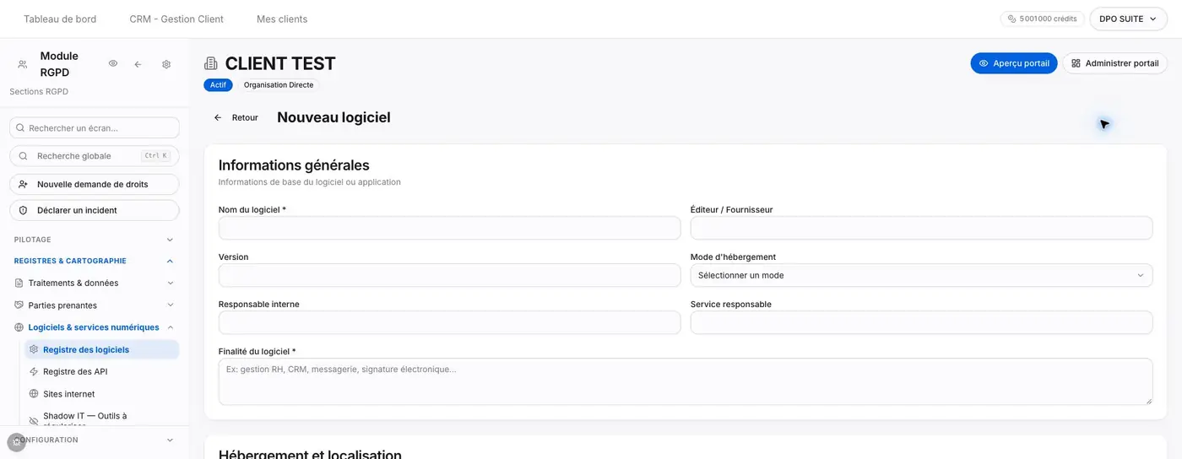Open CRM - Gestion Client menu

click(x=176, y=19)
